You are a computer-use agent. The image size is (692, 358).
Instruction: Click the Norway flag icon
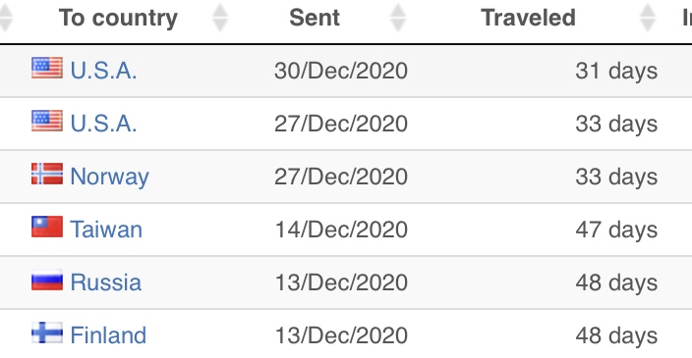[x=47, y=174]
